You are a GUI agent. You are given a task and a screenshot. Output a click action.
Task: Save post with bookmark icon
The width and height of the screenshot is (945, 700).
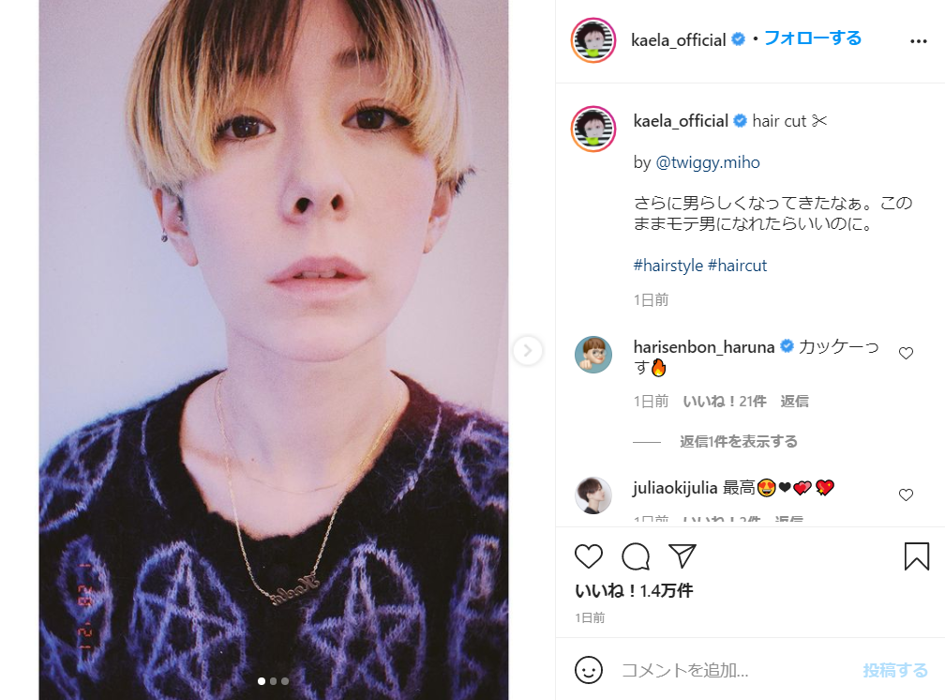916,556
